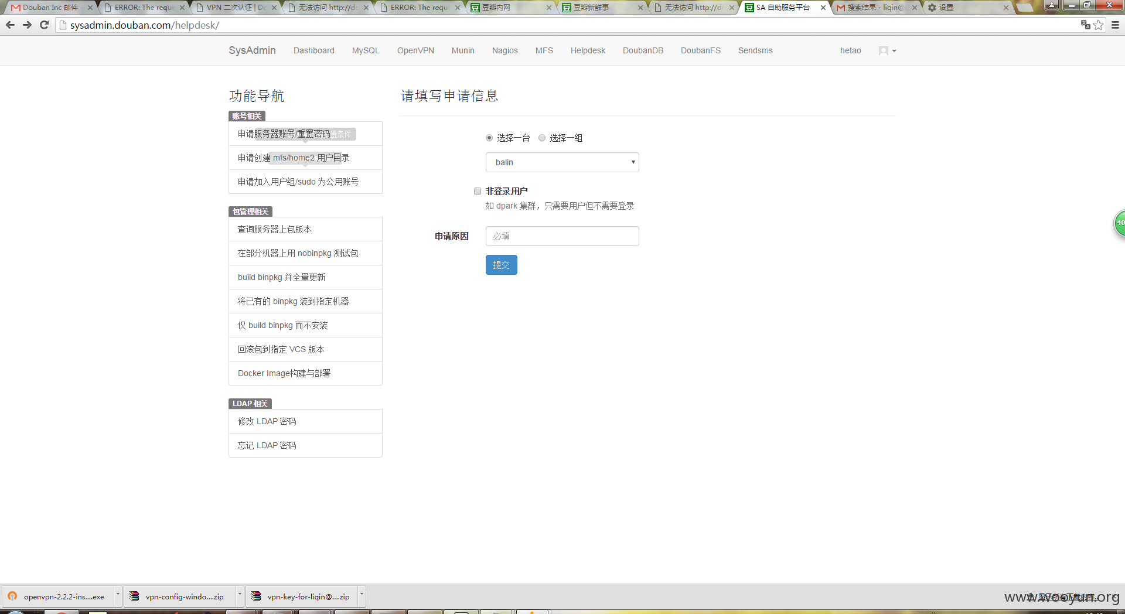Open Helpdesk in the navbar
This screenshot has height=614, width=1125.
(x=588, y=50)
